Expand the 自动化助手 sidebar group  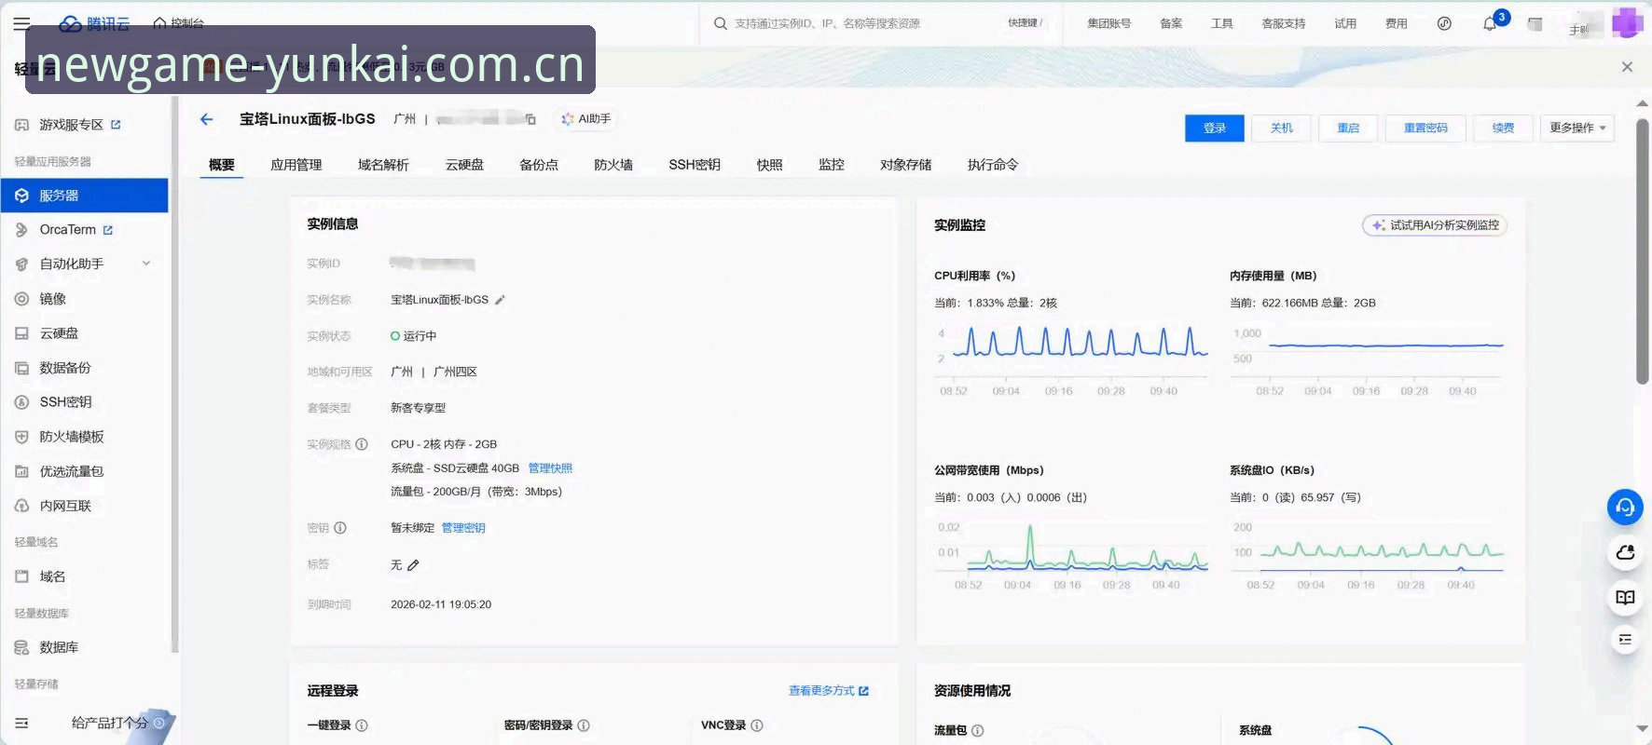pyautogui.click(x=146, y=264)
